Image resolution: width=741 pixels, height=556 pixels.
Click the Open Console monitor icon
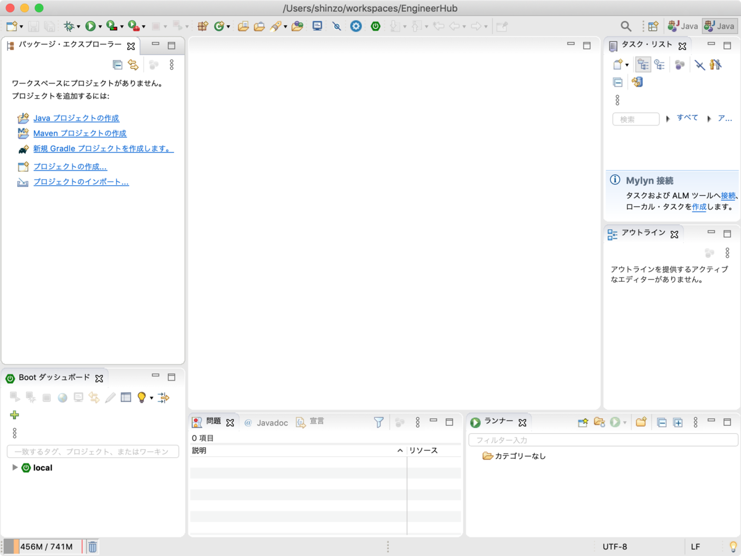tap(317, 27)
